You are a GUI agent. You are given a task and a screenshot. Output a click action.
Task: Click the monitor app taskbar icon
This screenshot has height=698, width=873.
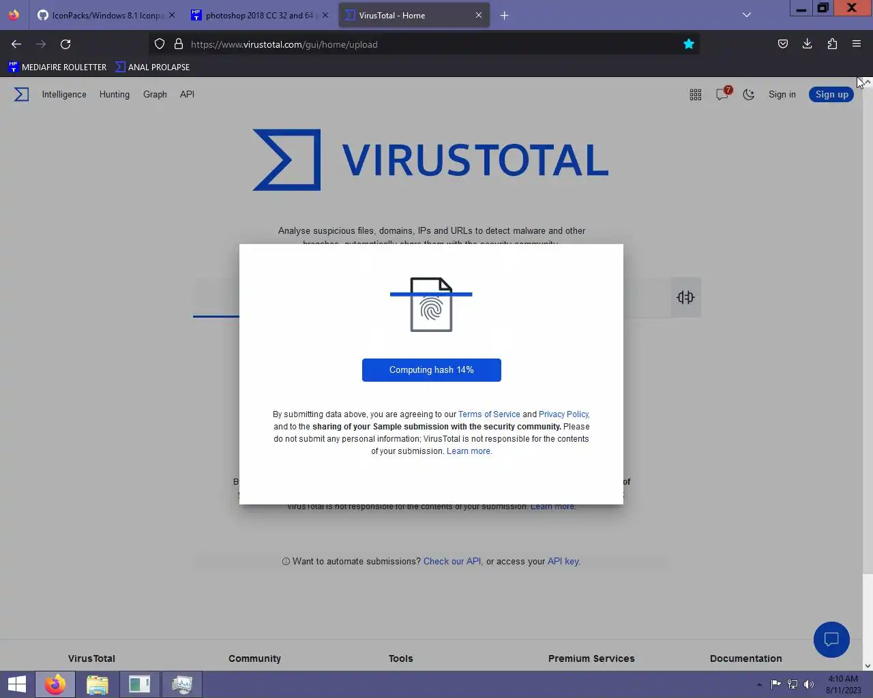click(182, 684)
